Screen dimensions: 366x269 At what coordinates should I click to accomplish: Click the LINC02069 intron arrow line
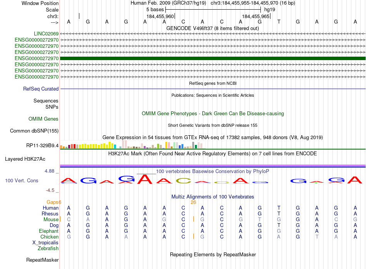click(x=213, y=34)
